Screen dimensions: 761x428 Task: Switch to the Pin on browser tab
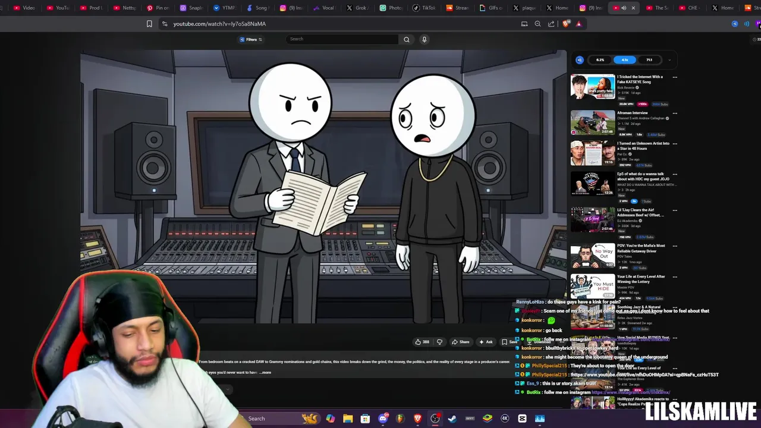pyautogui.click(x=158, y=8)
